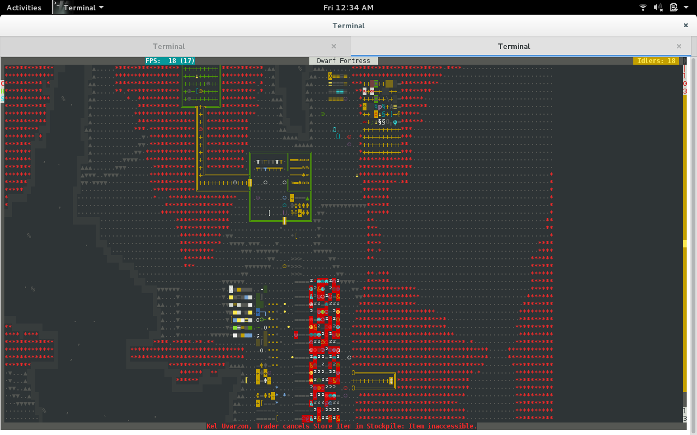Click the lone yellow down arrow on map

point(357,175)
